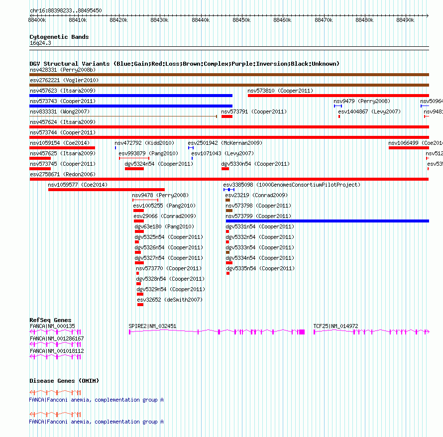Select esv1071043 (Levy2007) label
Viewport: 443px width, 437px height.
(x=222, y=153)
